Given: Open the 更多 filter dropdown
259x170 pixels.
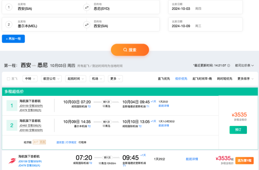Looking at the screenshot, I should [x=115, y=79].
